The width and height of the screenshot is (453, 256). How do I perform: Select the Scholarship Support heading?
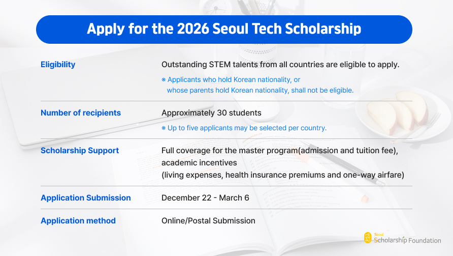tap(80, 151)
